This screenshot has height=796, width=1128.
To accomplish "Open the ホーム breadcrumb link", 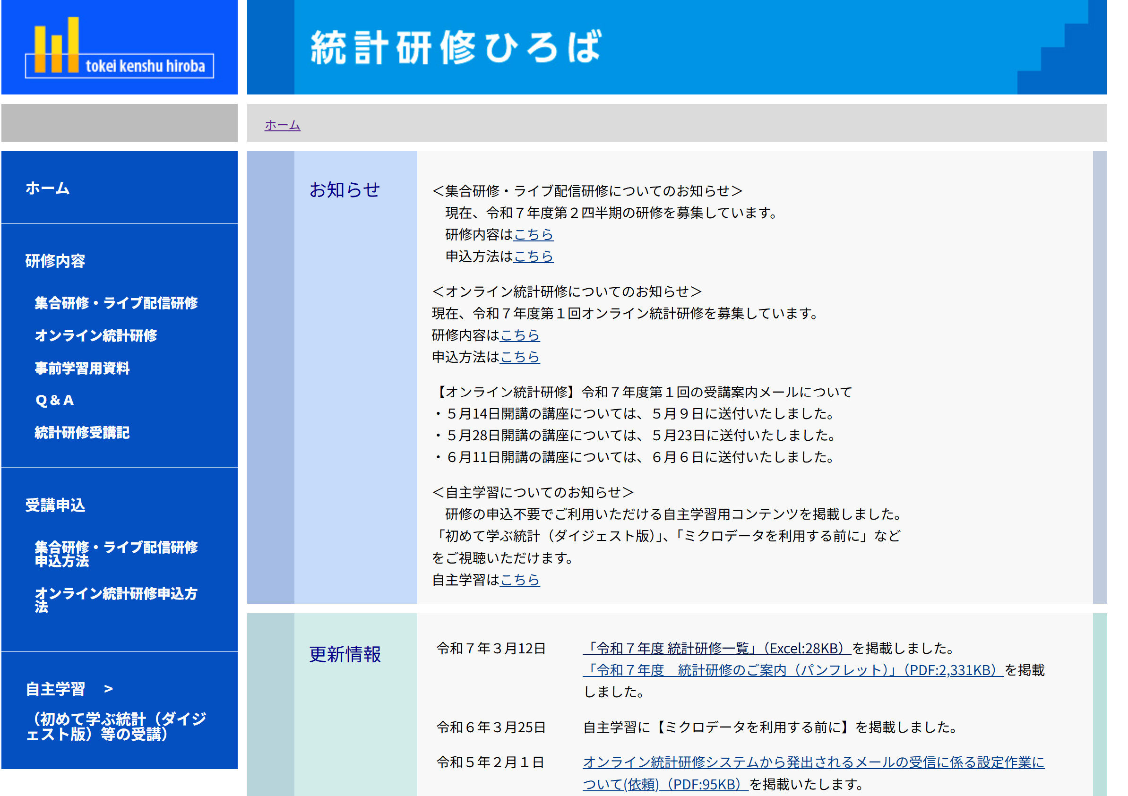I will pos(282,125).
